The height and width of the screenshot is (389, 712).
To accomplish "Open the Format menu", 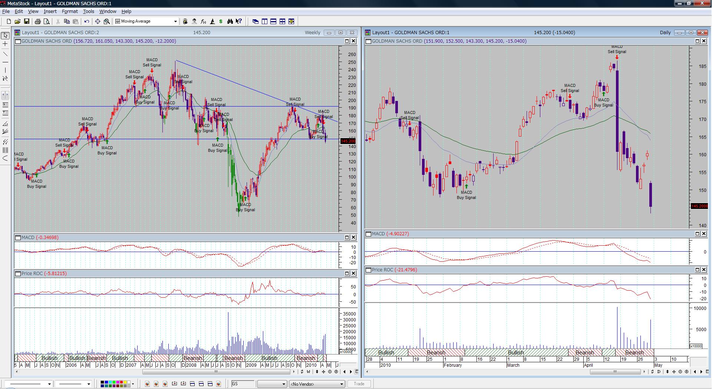I will 70,12.
